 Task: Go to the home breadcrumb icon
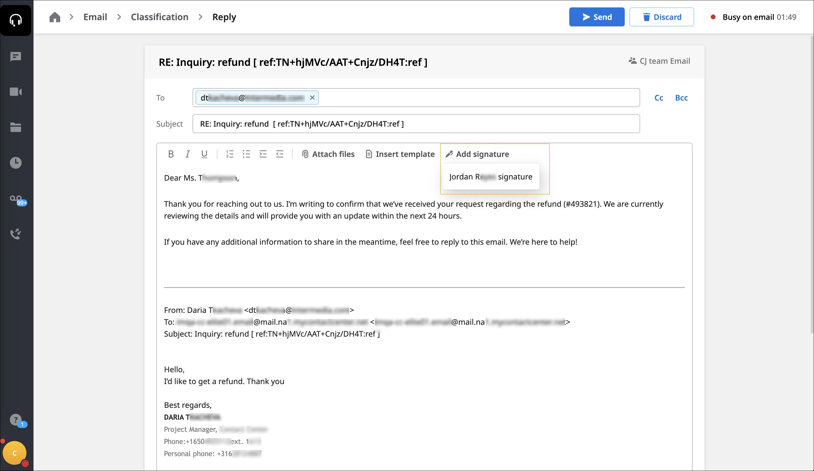[55, 17]
